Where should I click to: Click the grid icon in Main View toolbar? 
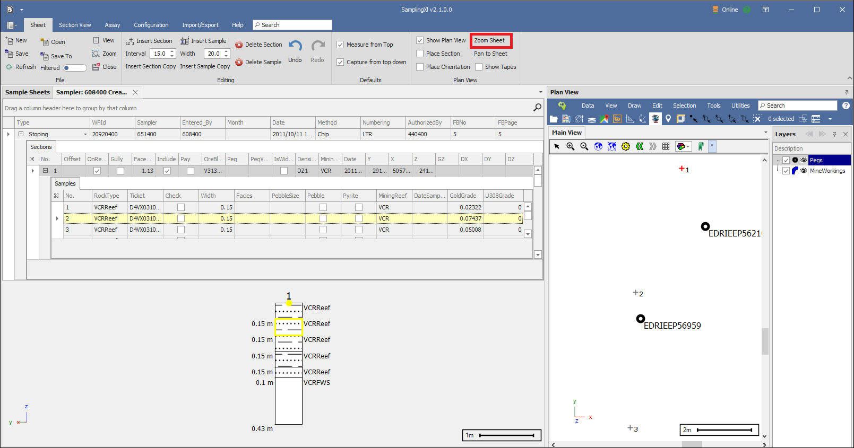click(x=666, y=146)
